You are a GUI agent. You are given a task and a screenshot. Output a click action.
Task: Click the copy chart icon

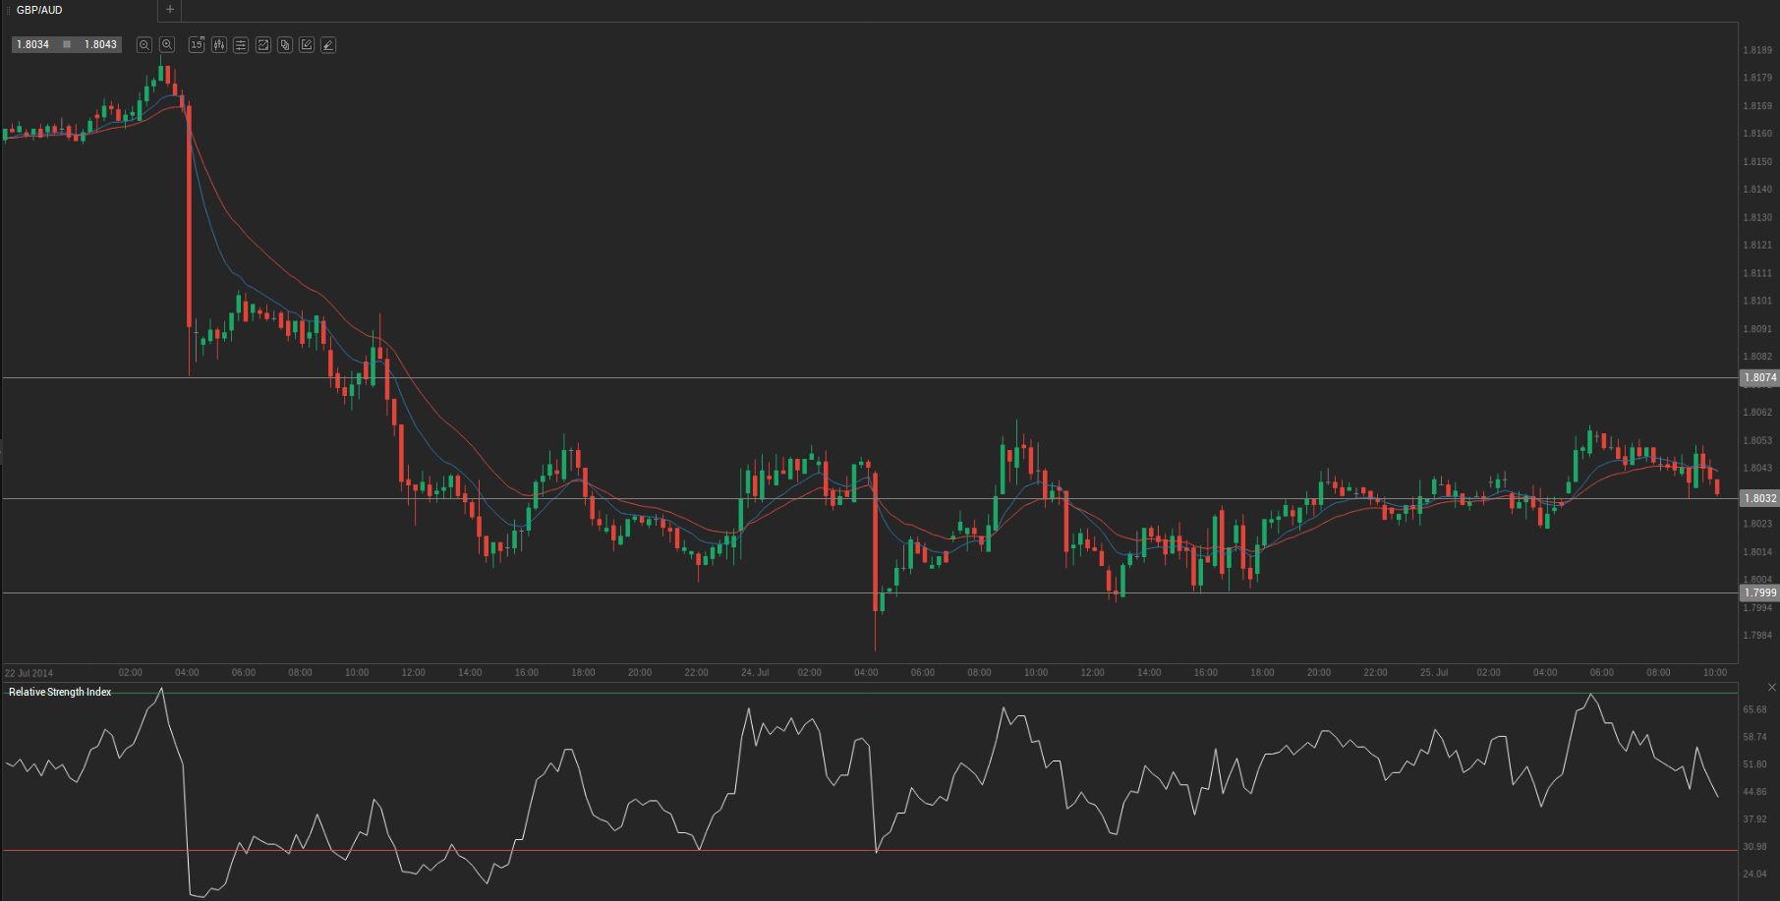(285, 45)
